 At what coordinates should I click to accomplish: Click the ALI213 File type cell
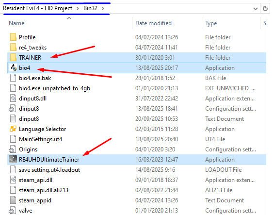[x=219, y=190]
